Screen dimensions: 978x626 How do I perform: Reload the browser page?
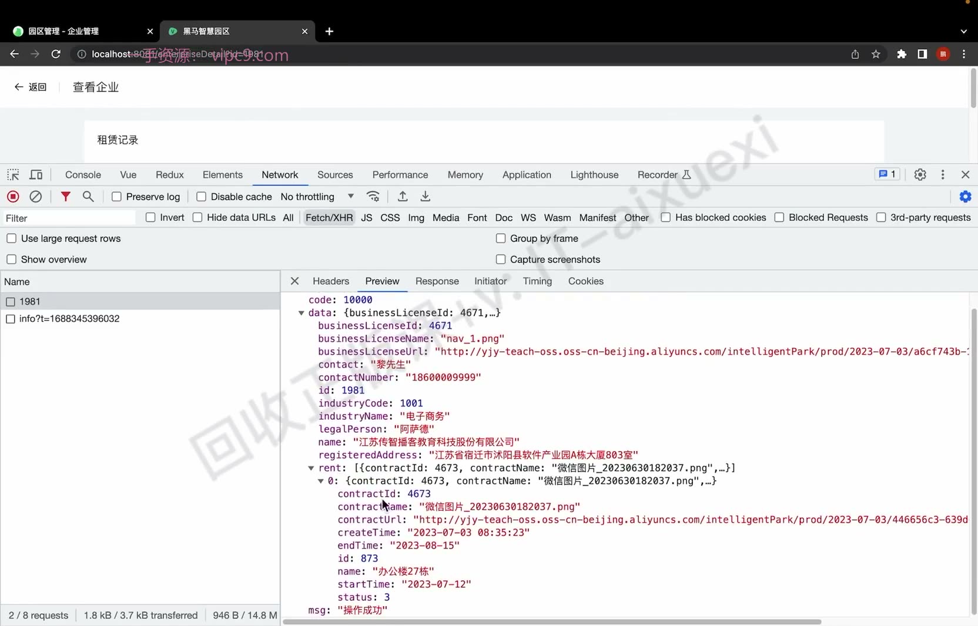56,54
